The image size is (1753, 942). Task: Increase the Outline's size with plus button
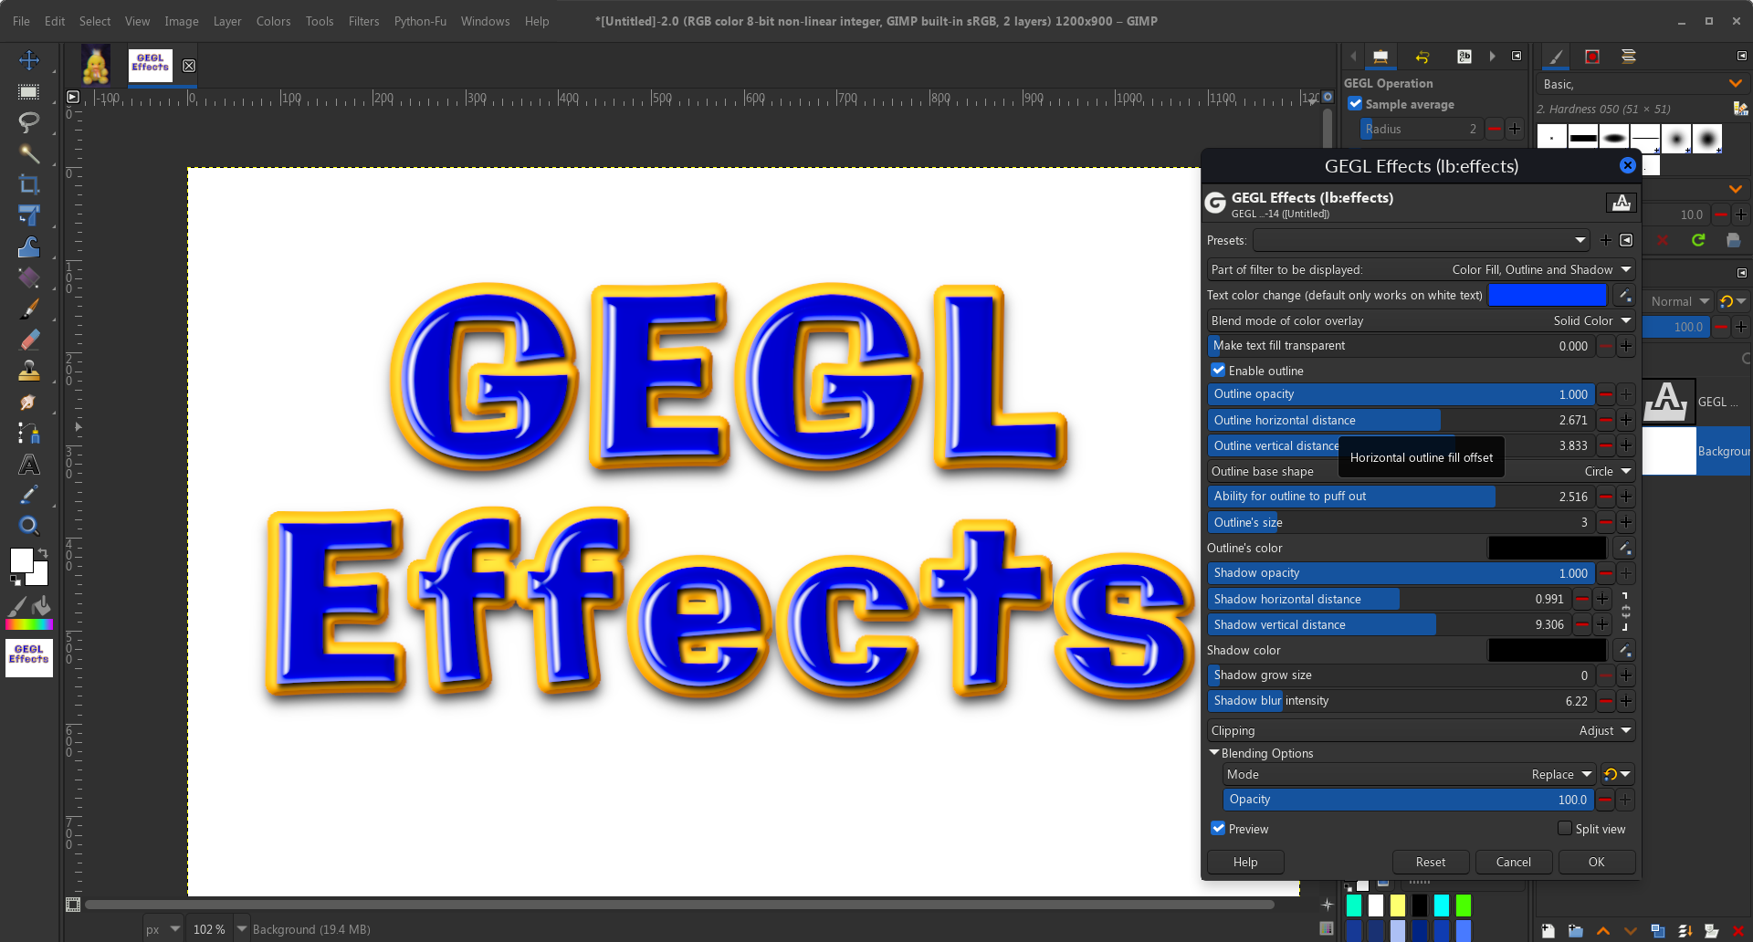[1626, 522]
